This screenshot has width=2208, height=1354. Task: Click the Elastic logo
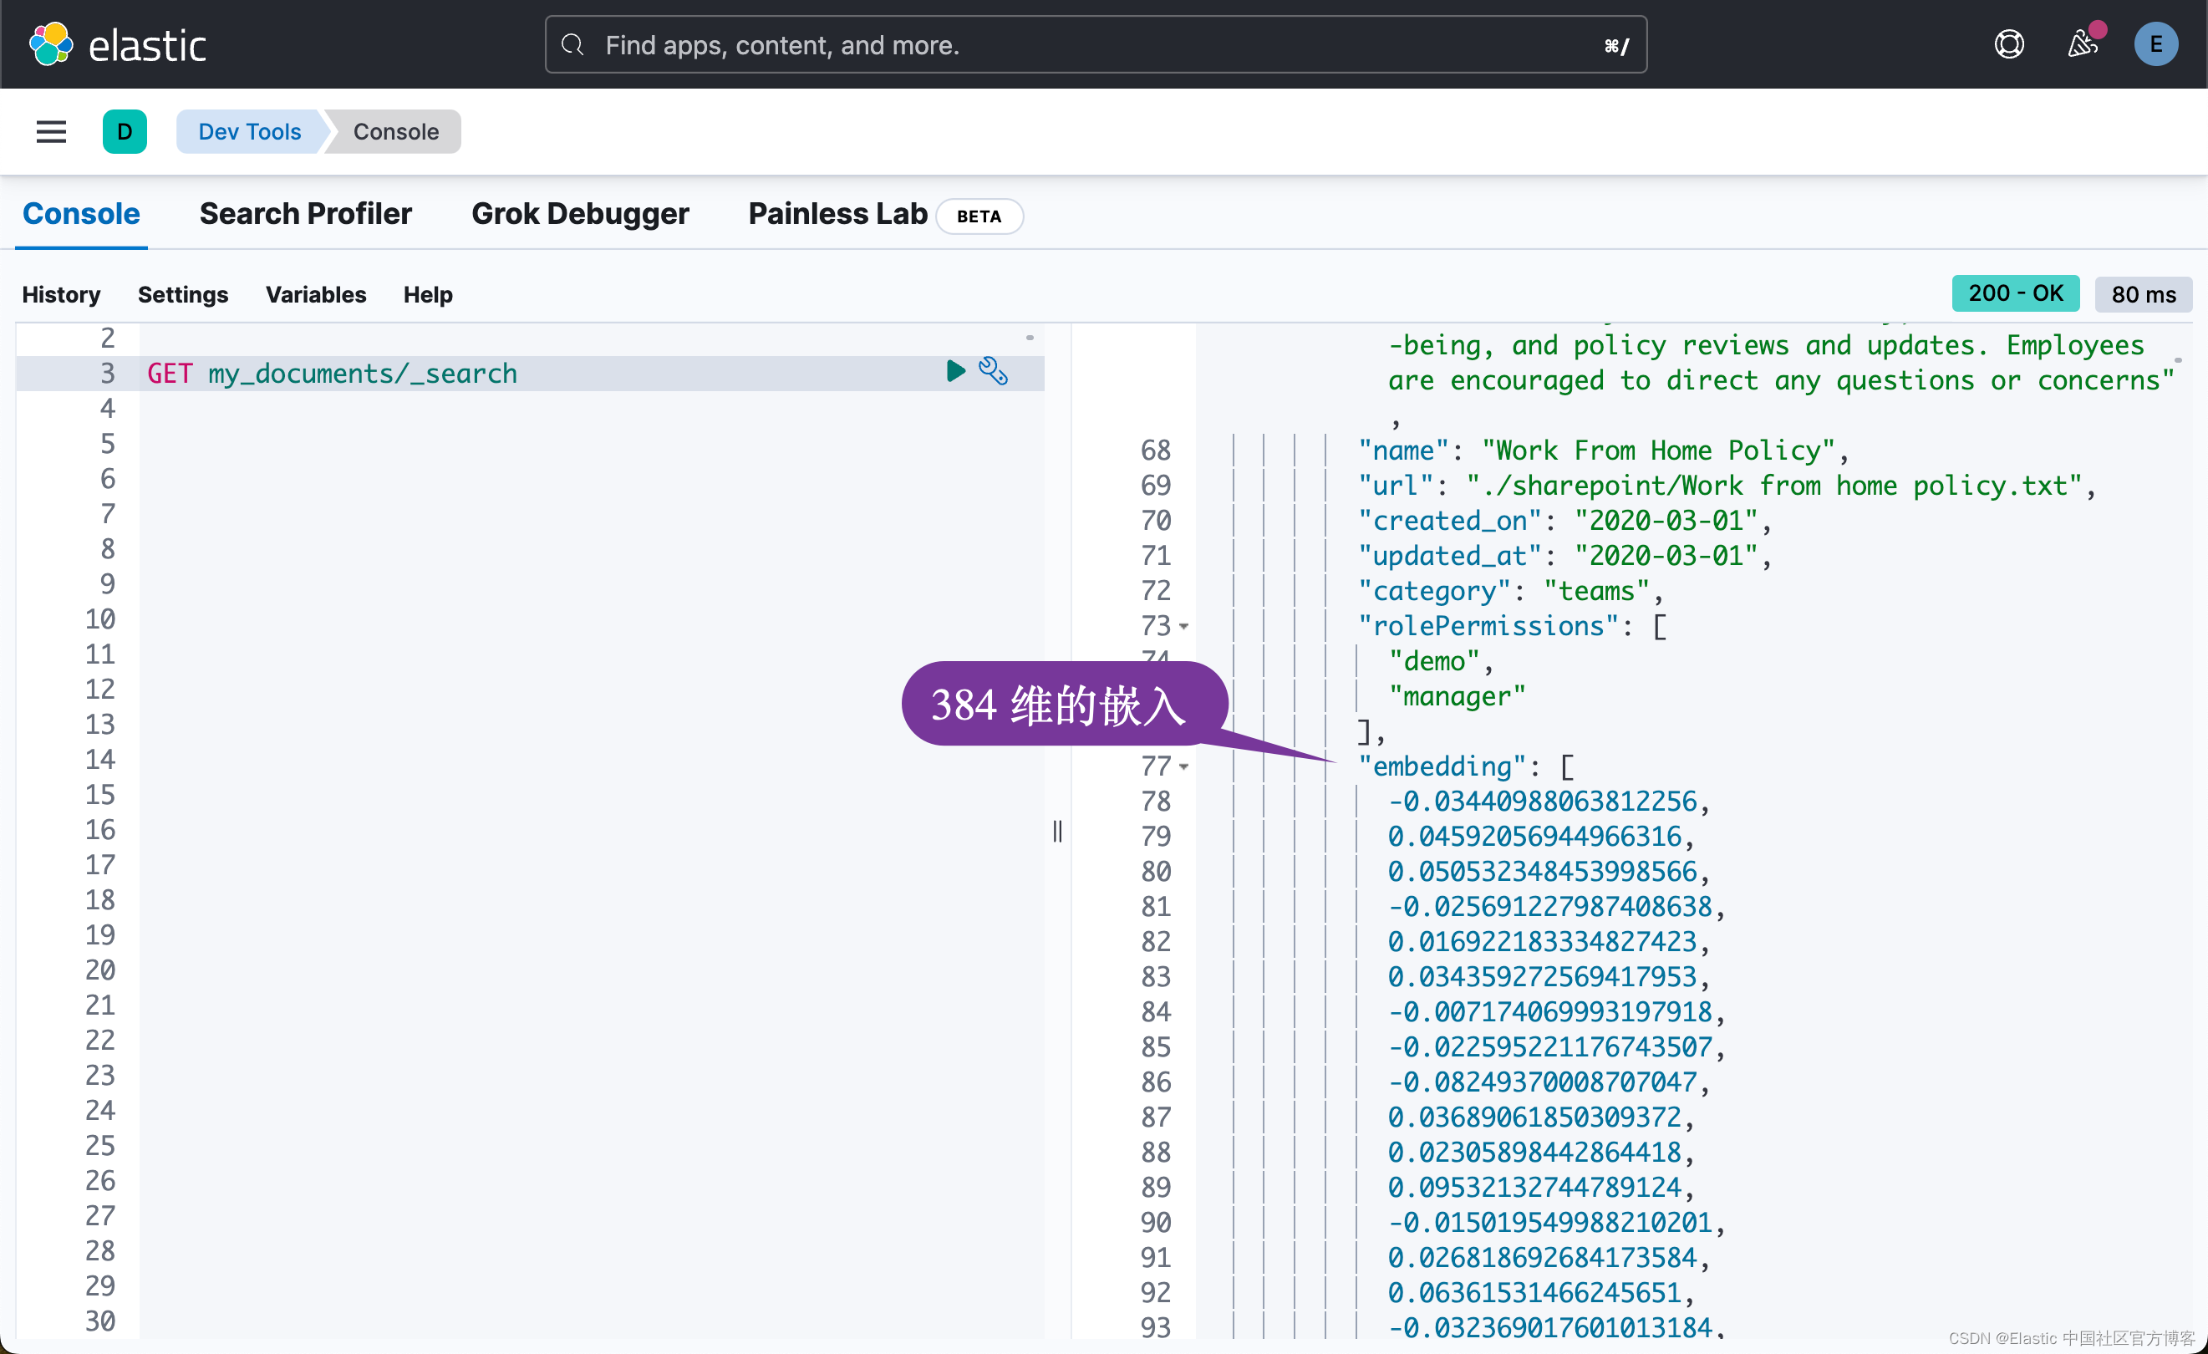click(117, 45)
